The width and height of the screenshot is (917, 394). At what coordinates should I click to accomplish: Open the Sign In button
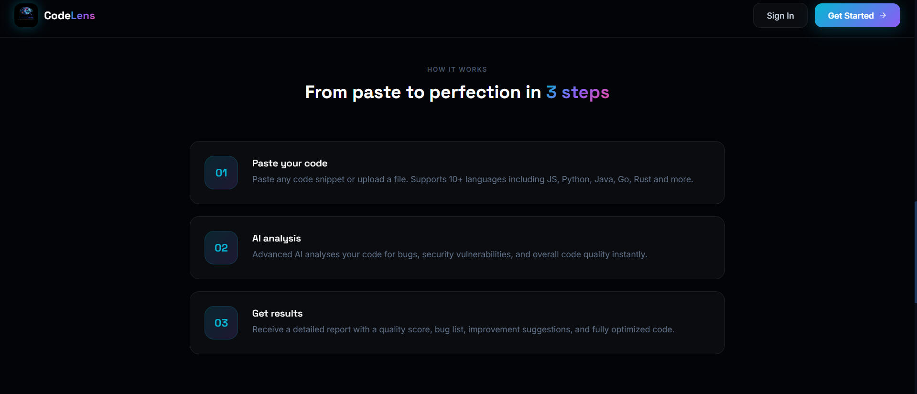[780, 15]
